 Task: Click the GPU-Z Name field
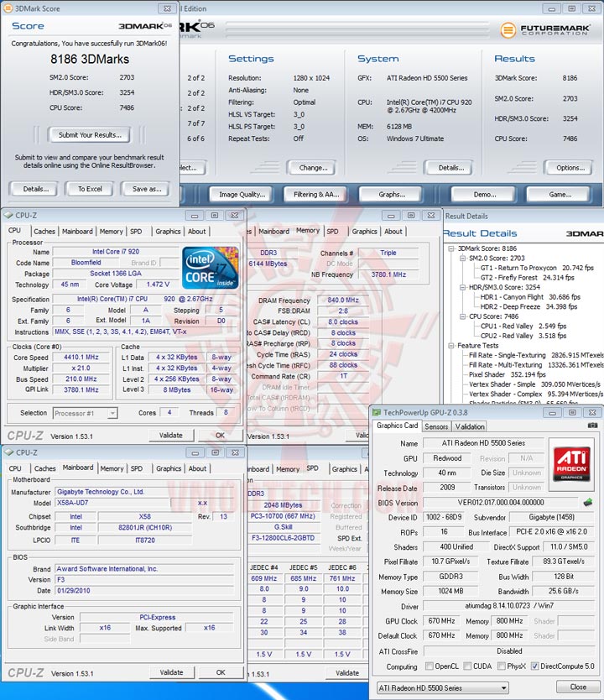[x=483, y=443]
